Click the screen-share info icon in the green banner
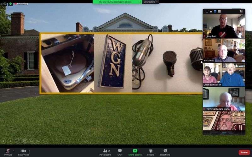Screen dimensions: 252x157 (140, 2)
